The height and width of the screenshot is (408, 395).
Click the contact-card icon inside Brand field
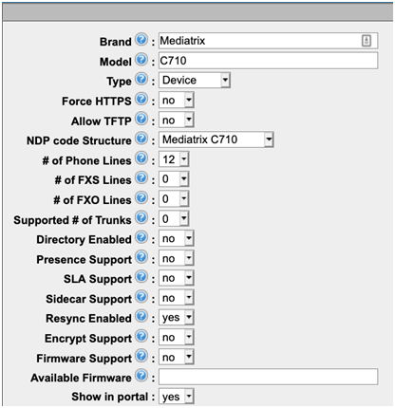click(x=367, y=41)
